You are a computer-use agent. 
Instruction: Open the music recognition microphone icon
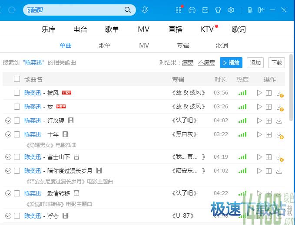(145, 10)
